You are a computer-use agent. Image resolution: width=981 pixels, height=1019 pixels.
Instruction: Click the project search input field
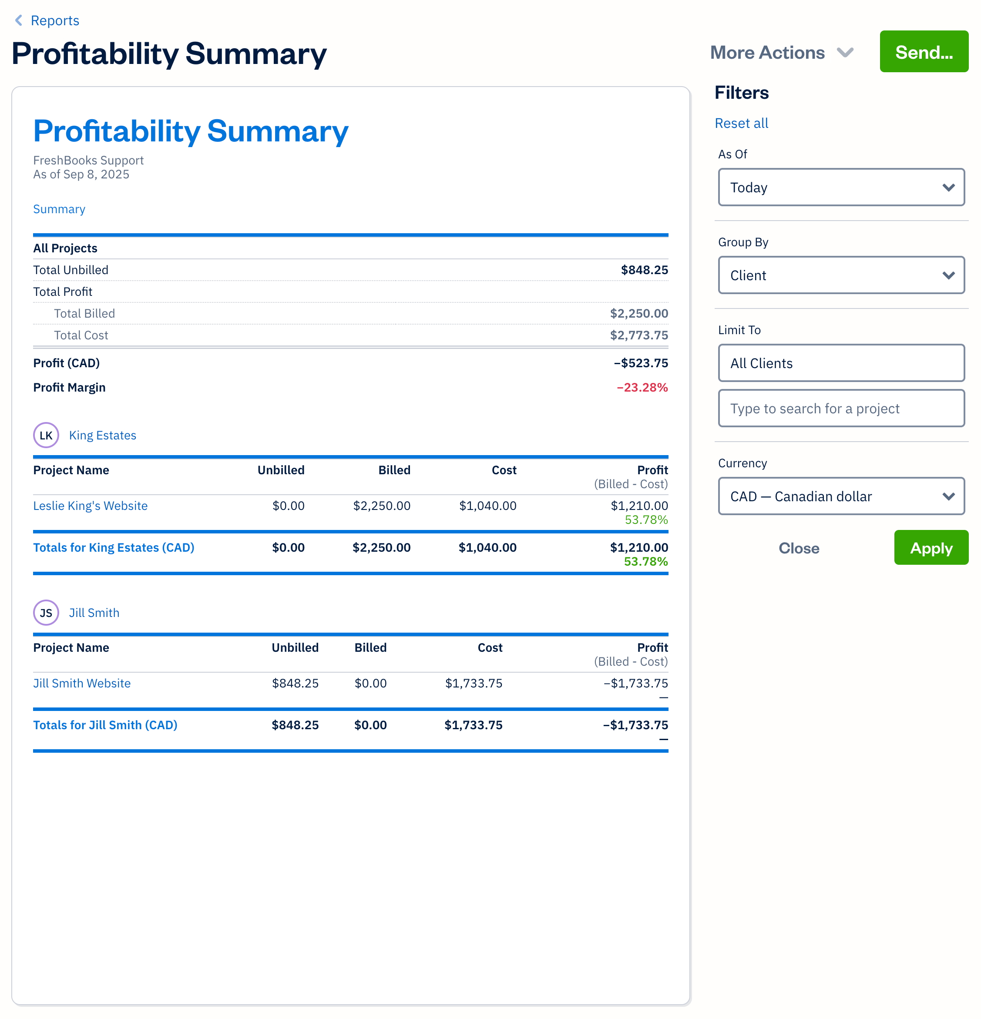coord(841,408)
